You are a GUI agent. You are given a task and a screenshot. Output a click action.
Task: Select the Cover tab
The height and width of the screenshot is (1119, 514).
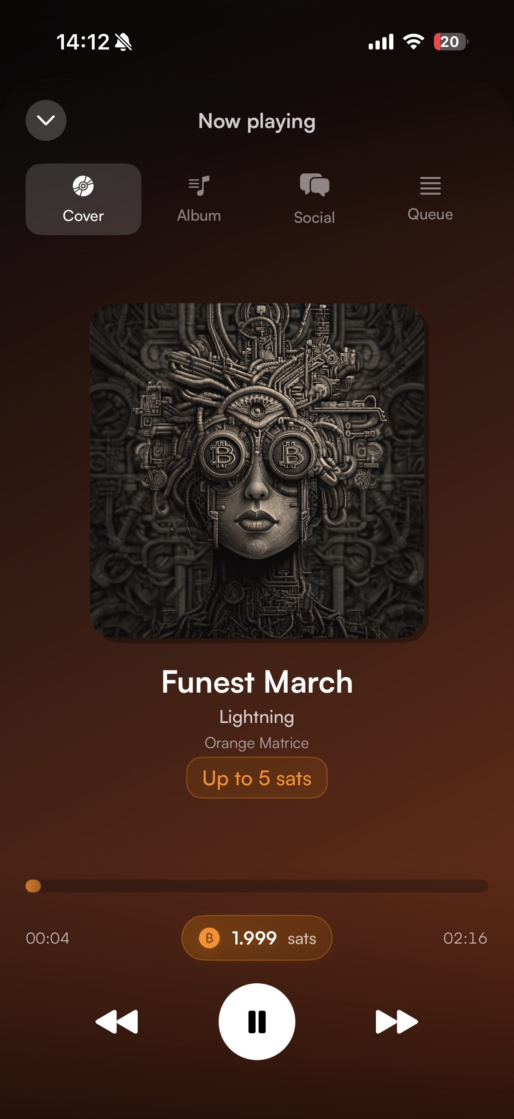[x=83, y=199]
